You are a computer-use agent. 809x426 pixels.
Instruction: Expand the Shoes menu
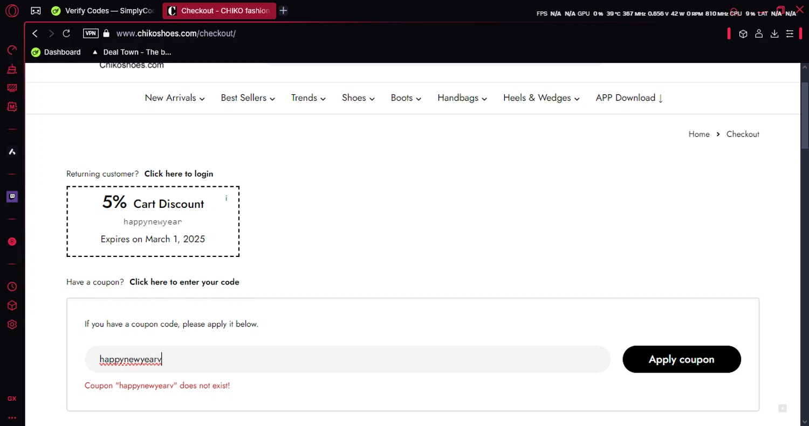tap(358, 98)
